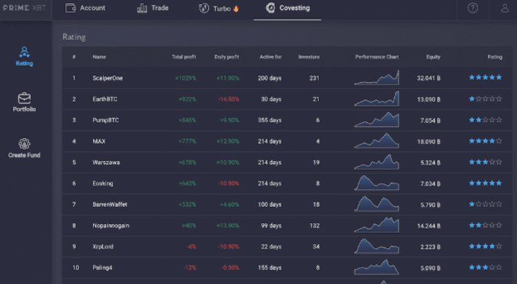Switch to the Trade tab
517x284 pixels.
152,8
